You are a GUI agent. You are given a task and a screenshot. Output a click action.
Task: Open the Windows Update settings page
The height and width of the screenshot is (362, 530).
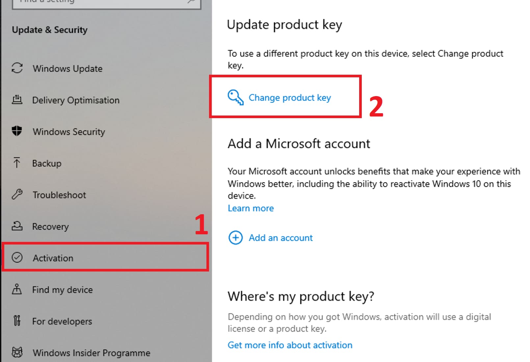click(67, 68)
